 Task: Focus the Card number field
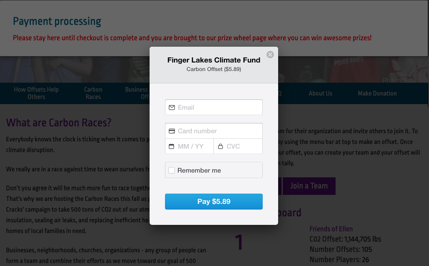tap(214, 131)
